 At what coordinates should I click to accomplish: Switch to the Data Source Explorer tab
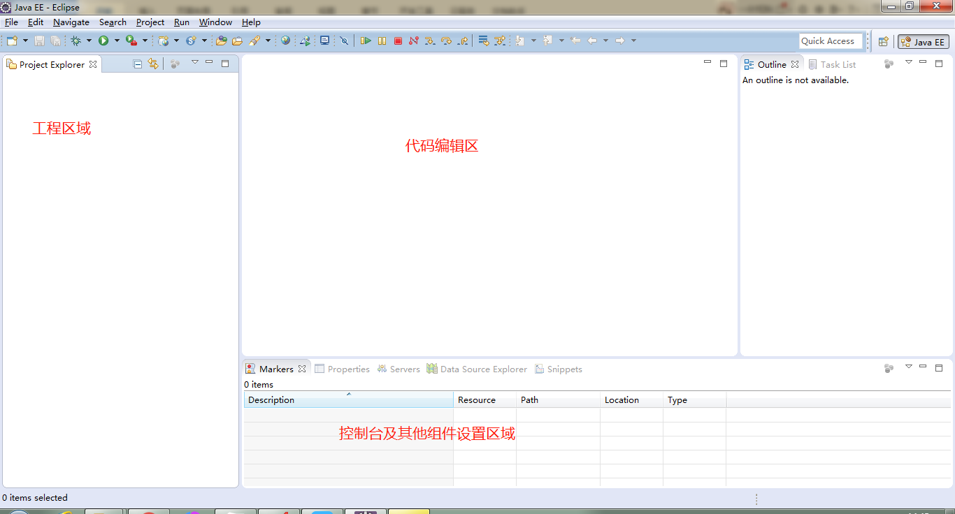477,369
